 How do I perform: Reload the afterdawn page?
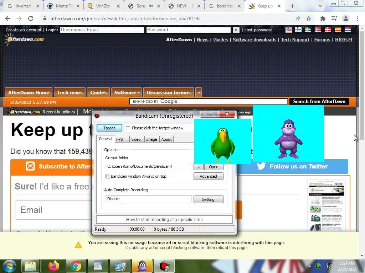[31, 18]
